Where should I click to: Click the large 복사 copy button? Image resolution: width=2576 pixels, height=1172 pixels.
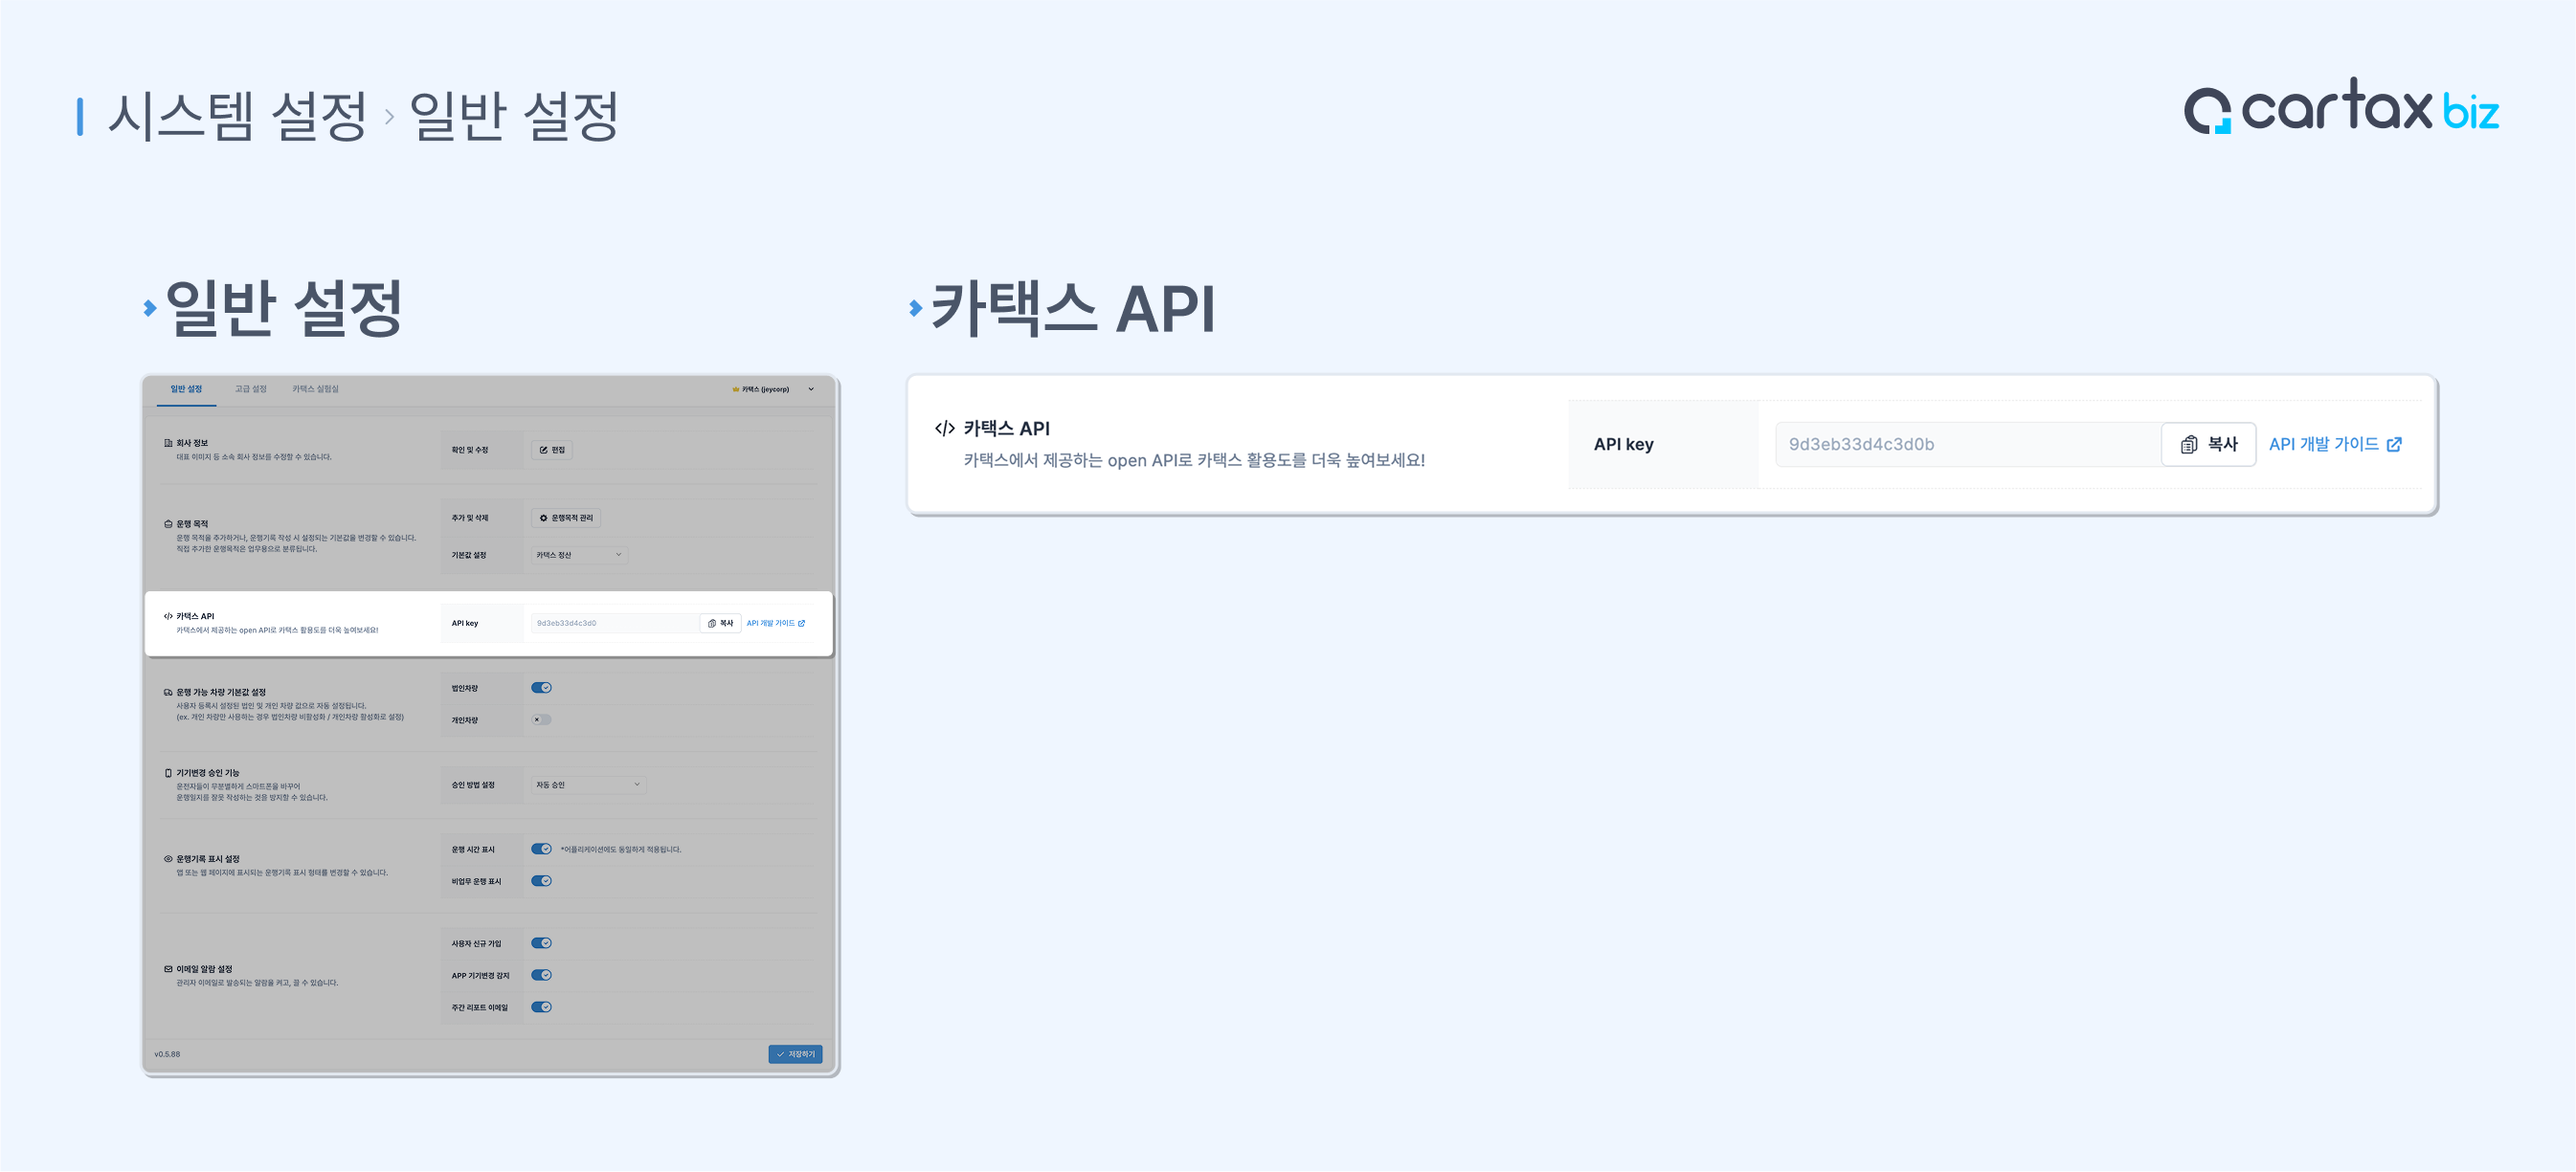2208,445
